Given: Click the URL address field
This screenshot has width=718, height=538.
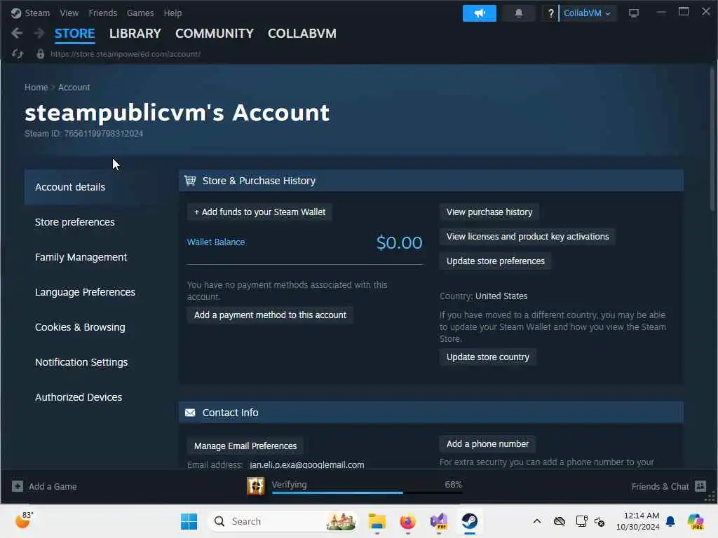Looking at the screenshot, I should pos(126,54).
